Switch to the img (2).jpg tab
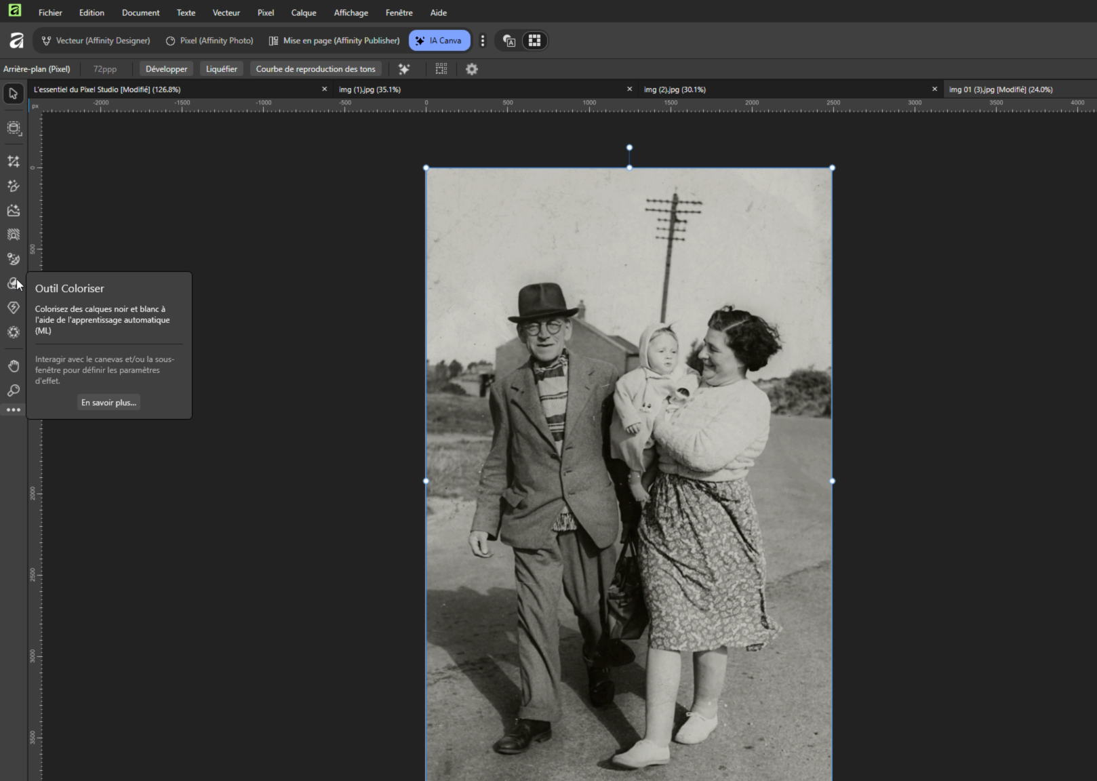 [x=675, y=89]
